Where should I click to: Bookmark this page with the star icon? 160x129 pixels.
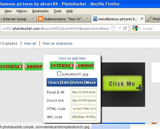113,28
